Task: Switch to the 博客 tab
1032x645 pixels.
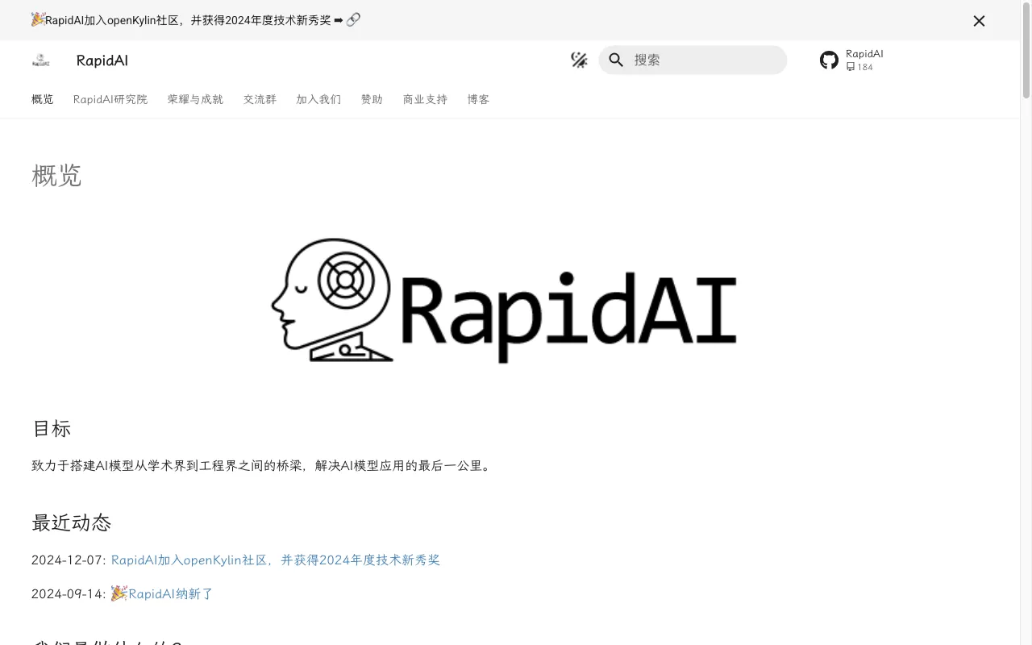Action: [478, 99]
